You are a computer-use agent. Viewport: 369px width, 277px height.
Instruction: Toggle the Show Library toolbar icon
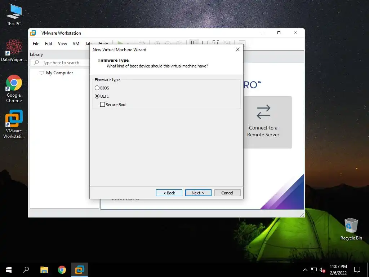[194, 43]
